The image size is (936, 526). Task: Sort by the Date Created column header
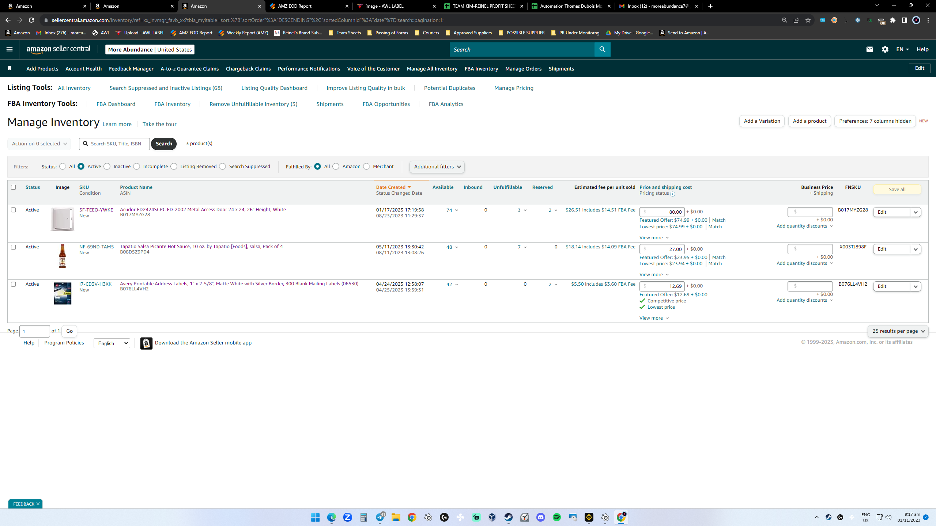click(393, 187)
